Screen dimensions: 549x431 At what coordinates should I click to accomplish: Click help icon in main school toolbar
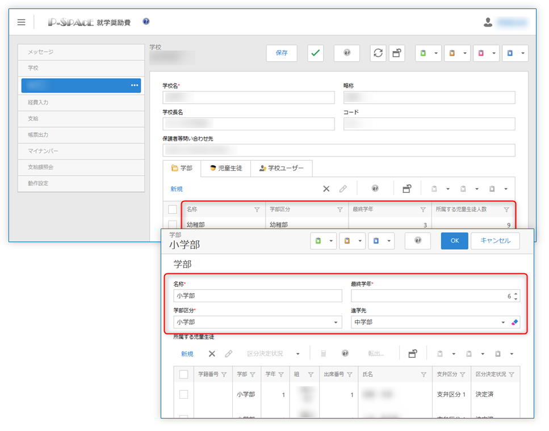(x=347, y=53)
